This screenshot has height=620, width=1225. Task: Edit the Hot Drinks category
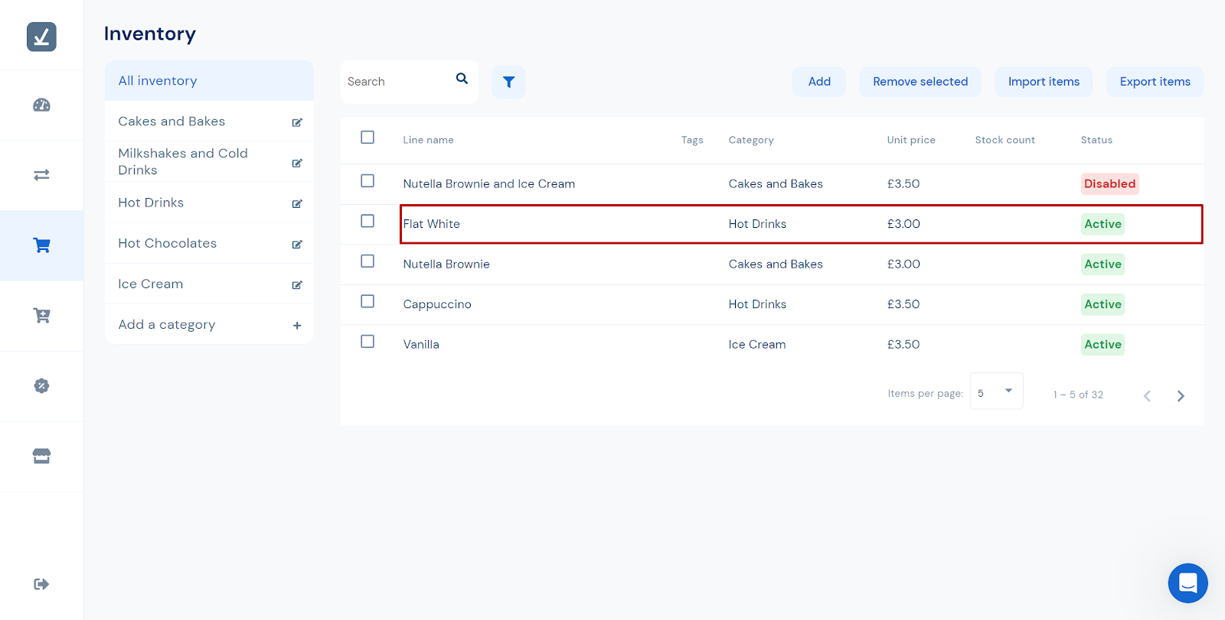[x=297, y=203]
